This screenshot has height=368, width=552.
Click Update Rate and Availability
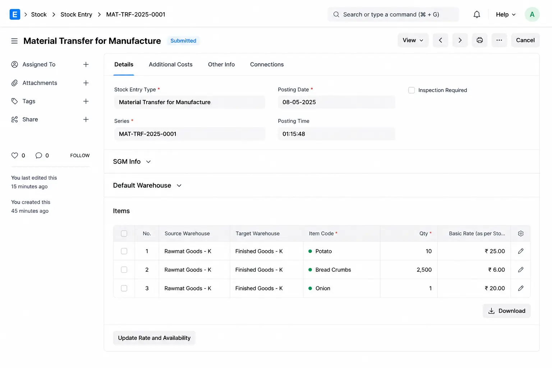(154, 338)
